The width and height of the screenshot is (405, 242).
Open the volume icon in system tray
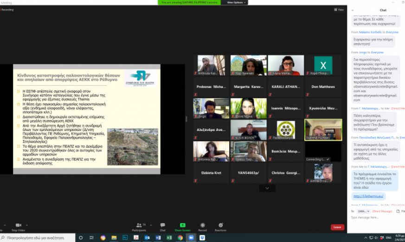tap(376, 238)
